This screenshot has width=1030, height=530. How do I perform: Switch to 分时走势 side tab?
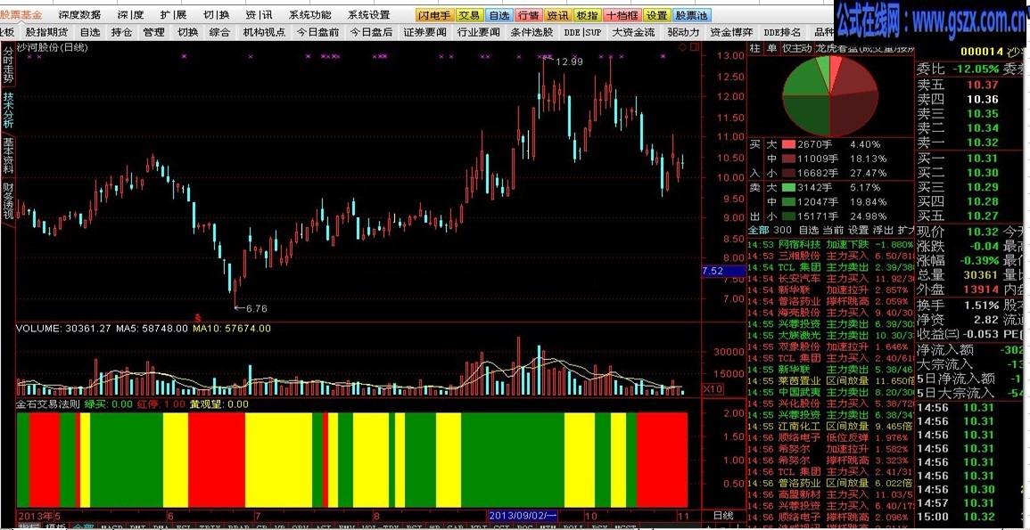pos(8,64)
